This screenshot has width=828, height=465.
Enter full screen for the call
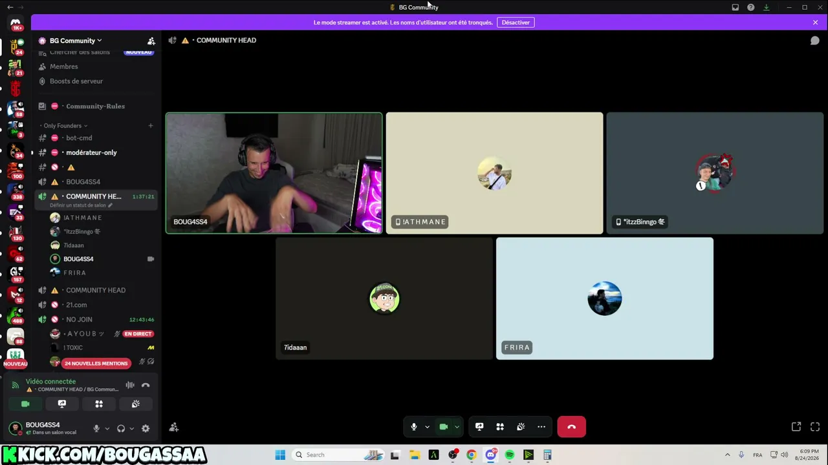[x=815, y=427]
